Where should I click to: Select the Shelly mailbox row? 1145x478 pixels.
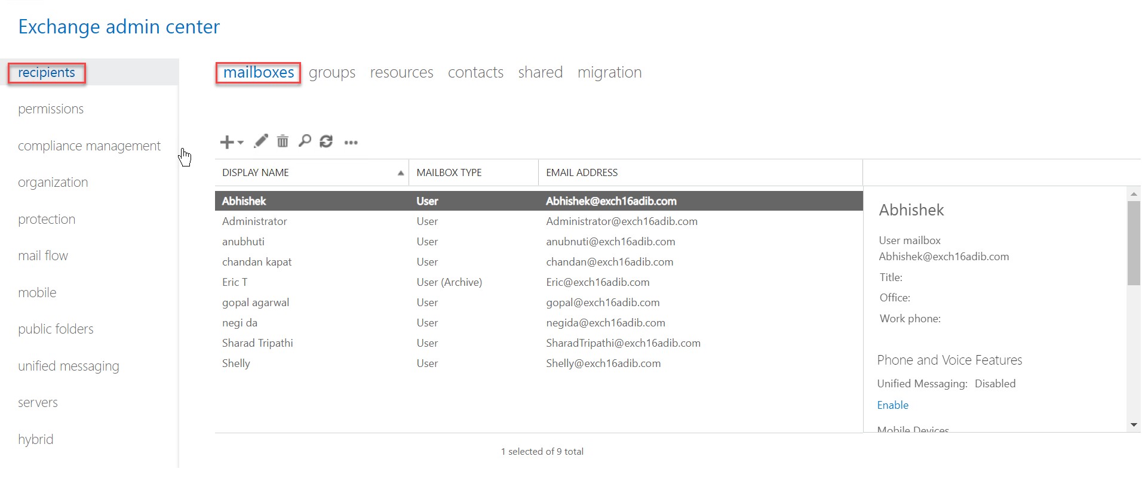tap(539, 363)
